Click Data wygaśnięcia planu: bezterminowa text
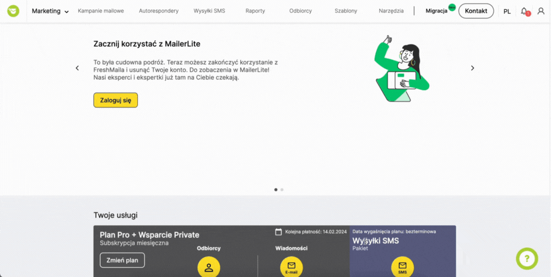The height and width of the screenshot is (277, 551). (395, 232)
